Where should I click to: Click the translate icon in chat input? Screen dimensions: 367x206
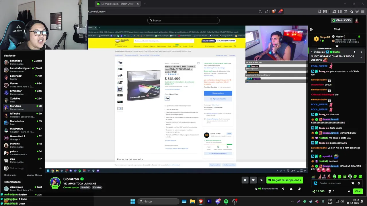(353, 183)
